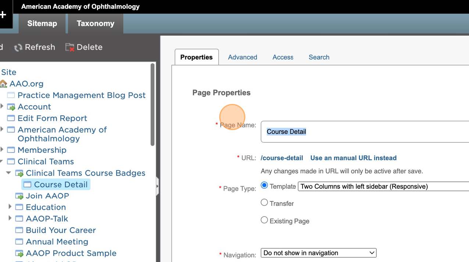Open the Access tab
This screenshot has height=262, width=469.
point(283,57)
